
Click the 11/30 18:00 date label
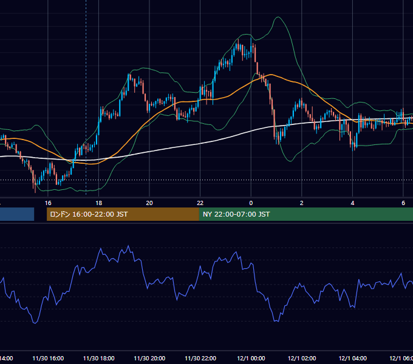[98, 359]
